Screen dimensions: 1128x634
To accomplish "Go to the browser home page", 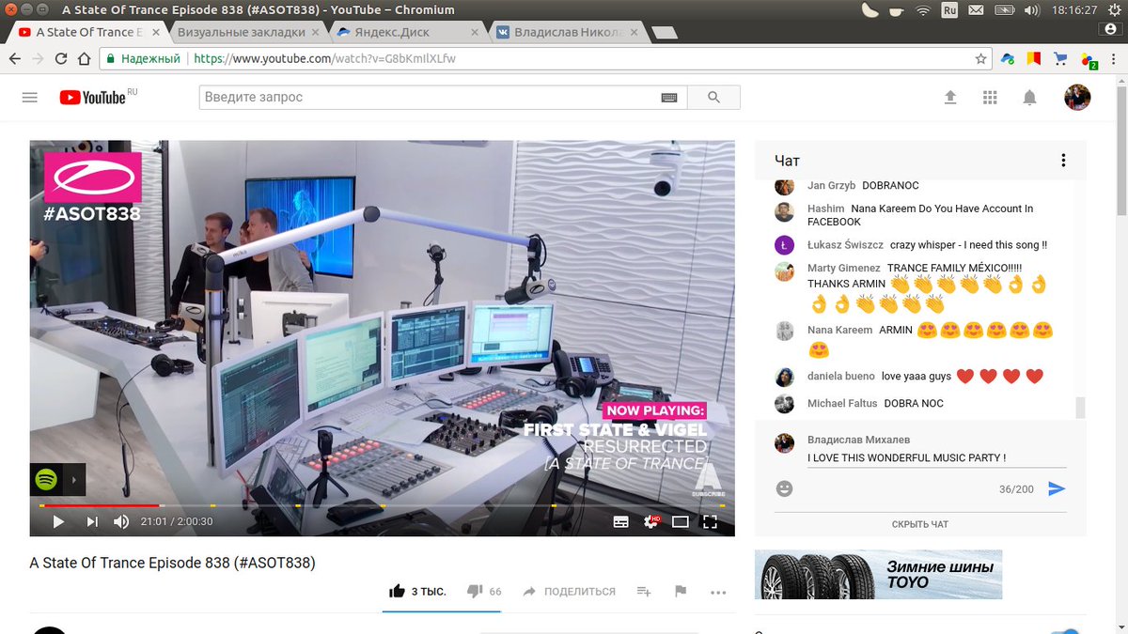I will (x=84, y=58).
